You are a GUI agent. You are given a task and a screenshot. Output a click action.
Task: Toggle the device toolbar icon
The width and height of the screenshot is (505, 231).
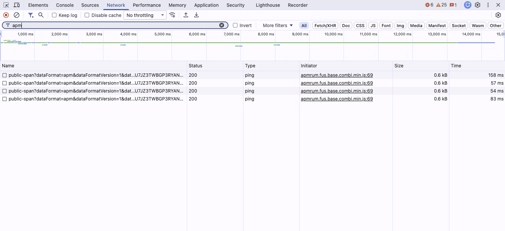point(17,5)
